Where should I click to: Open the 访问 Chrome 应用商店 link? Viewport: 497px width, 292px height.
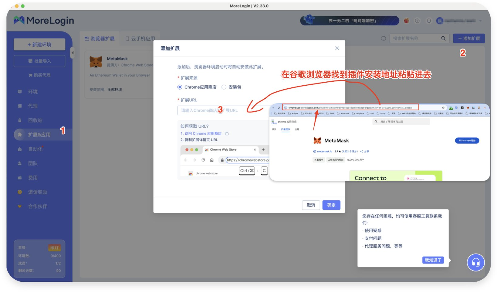pos(203,133)
